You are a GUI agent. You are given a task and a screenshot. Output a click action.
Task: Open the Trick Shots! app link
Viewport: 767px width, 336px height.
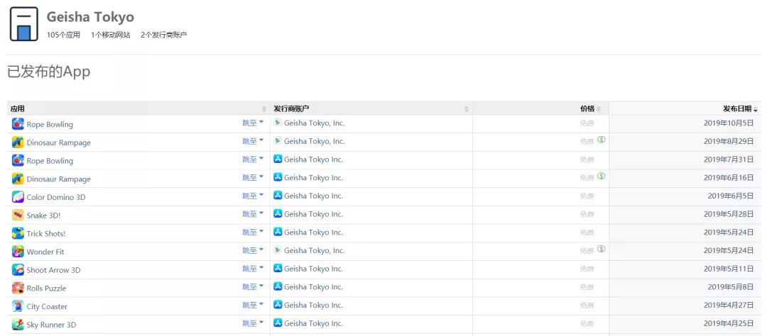[x=46, y=234]
